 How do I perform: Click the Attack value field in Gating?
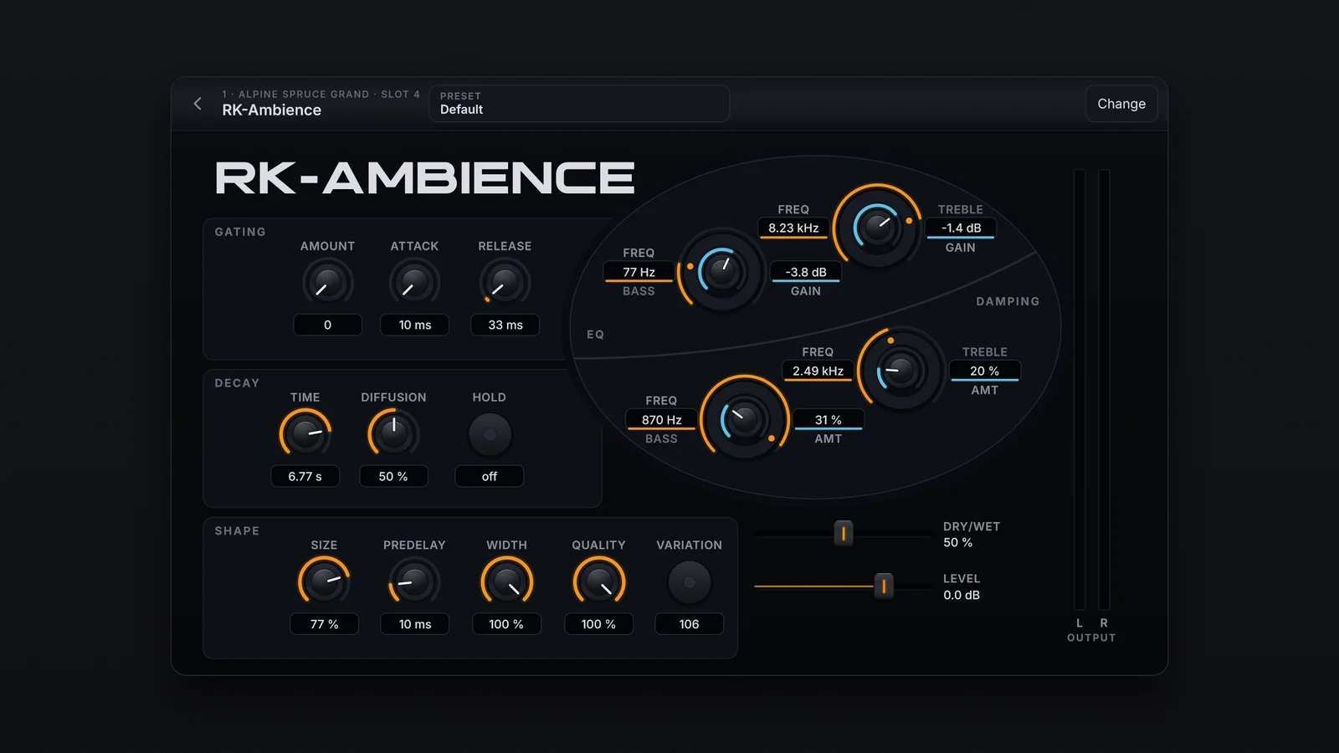click(x=414, y=325)
